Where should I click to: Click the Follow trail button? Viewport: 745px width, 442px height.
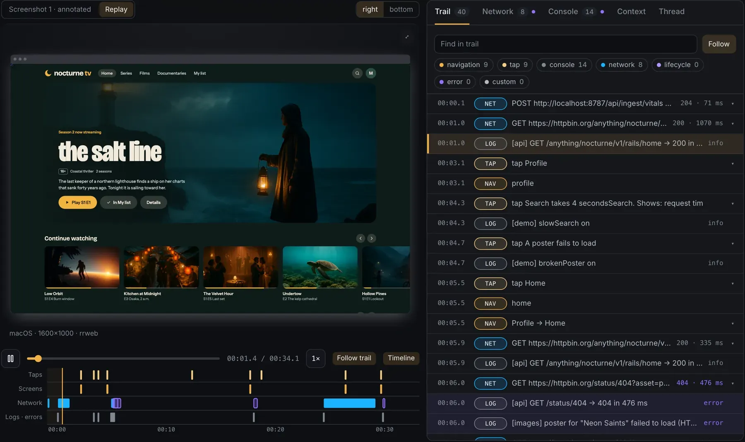[354, 358]
